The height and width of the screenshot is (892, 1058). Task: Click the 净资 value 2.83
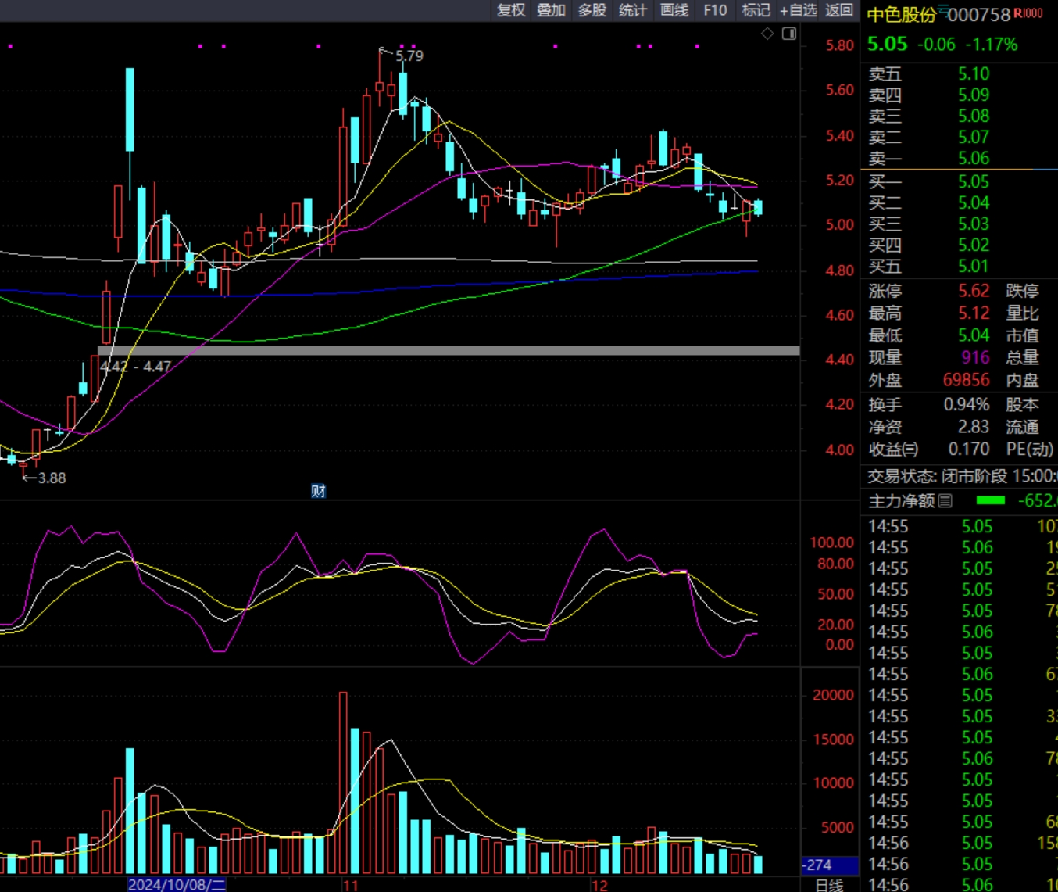pyautogui.click(x=974, y=427)
